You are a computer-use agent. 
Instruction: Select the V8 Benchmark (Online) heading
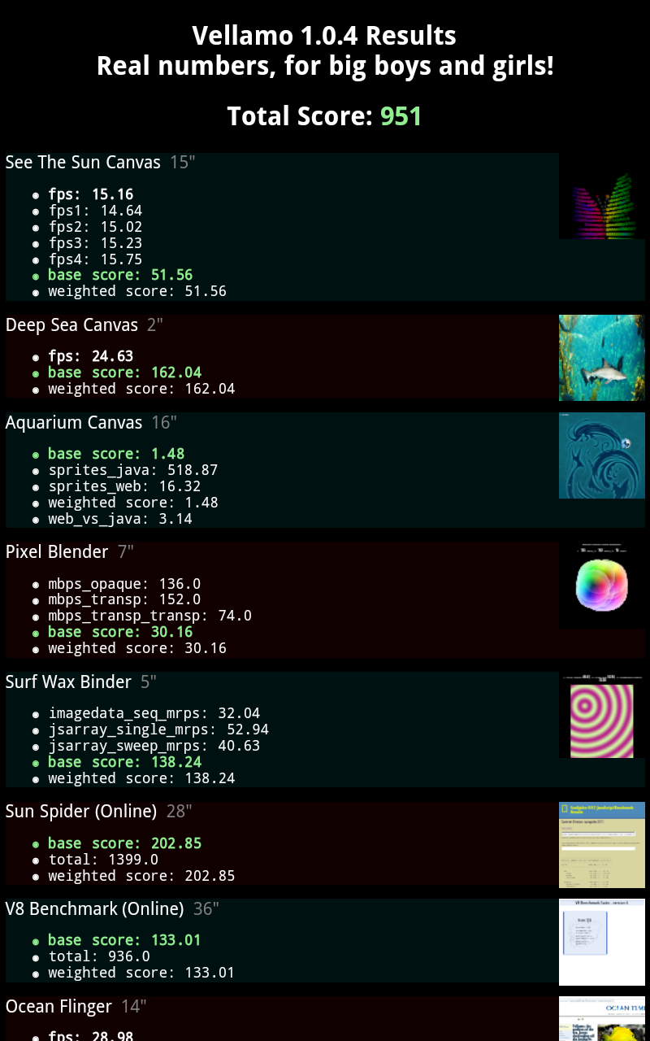(94, 909)
